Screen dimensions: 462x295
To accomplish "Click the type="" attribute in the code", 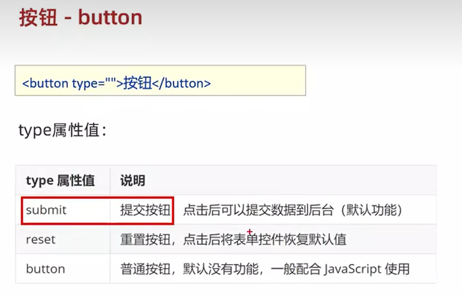I will coord(94,84).
